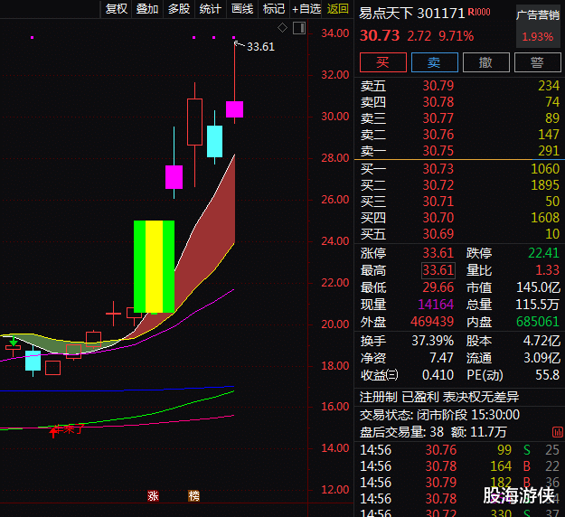Click the green-yellow striped candlestick bar
565x517 pixels.
[x=154, y=266]
